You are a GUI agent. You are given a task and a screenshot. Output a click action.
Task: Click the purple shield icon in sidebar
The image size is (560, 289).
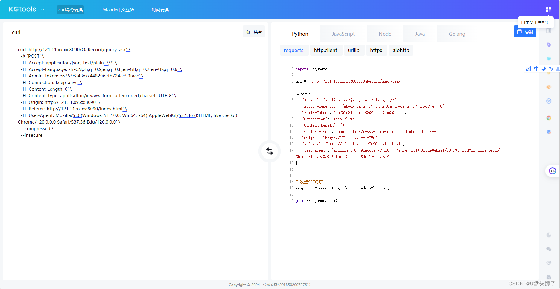coord(549,45)
